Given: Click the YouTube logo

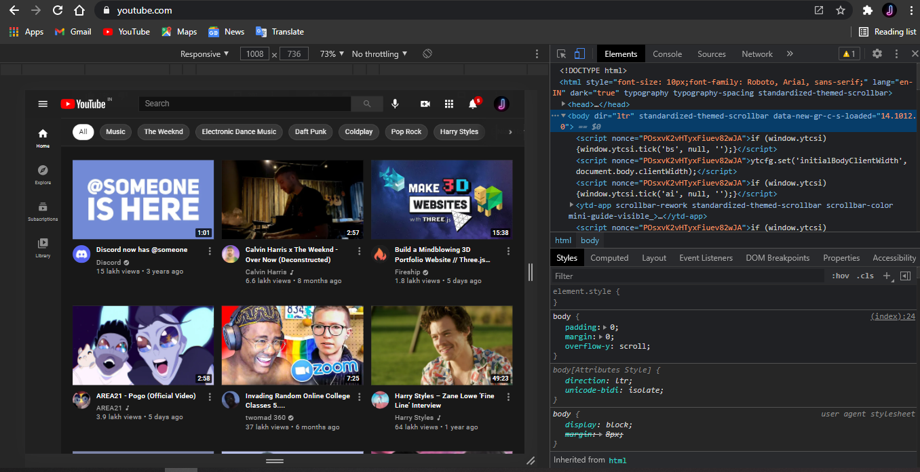Looking at the screenshot, I should [83, 104].
